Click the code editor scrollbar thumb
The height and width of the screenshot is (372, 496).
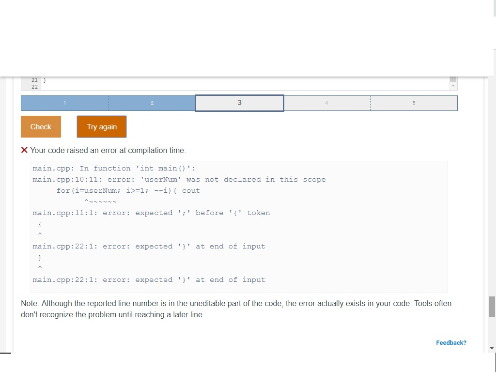(452, 78)
